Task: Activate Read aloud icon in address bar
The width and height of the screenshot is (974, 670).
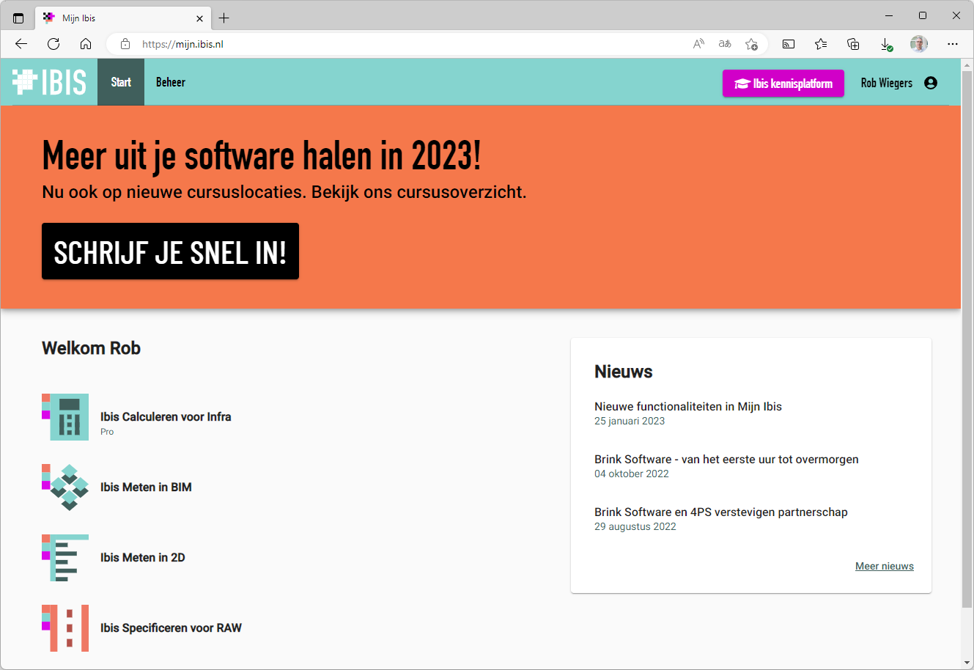Action: point(698,44)
